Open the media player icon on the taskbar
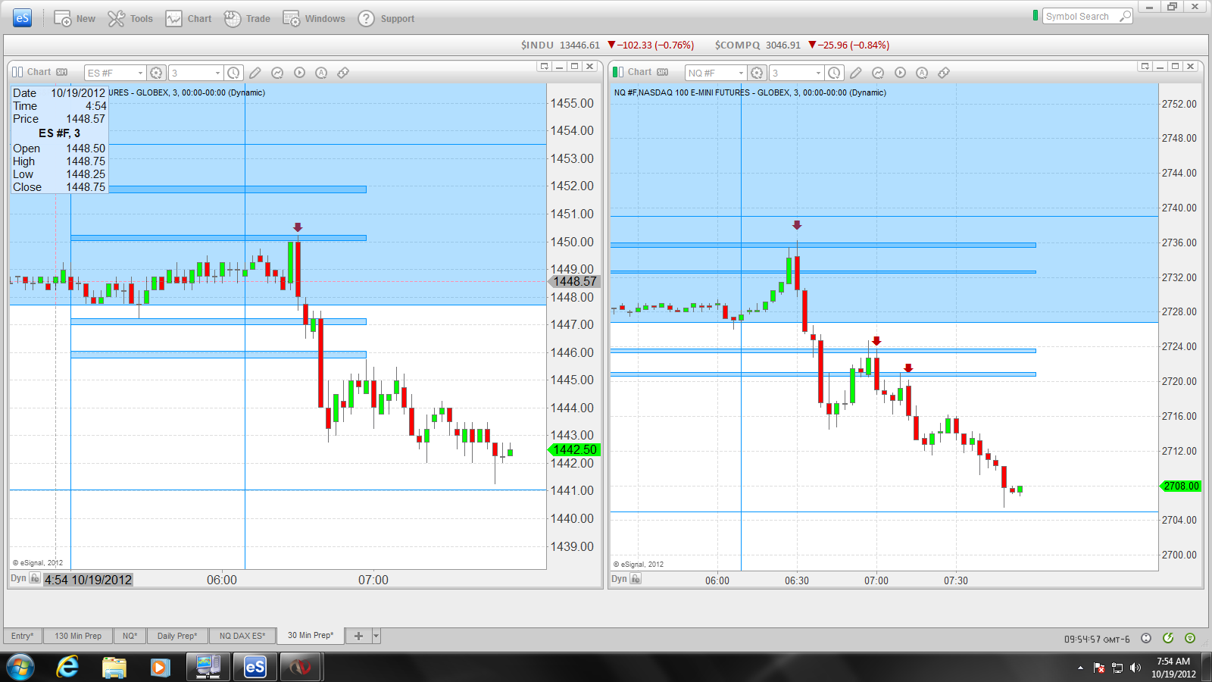 (x=160, y=667)
